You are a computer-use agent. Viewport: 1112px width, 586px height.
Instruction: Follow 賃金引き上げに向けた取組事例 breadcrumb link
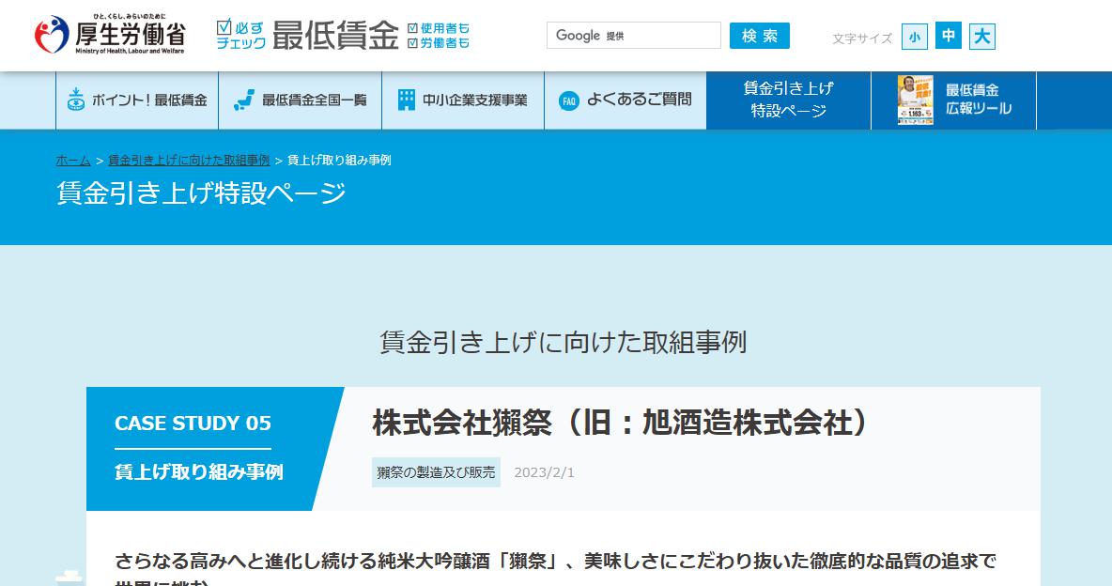(x=189, y=161)
